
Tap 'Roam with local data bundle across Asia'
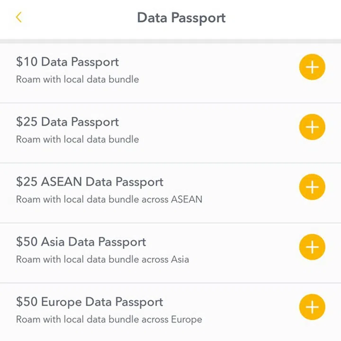click(102, 260)
